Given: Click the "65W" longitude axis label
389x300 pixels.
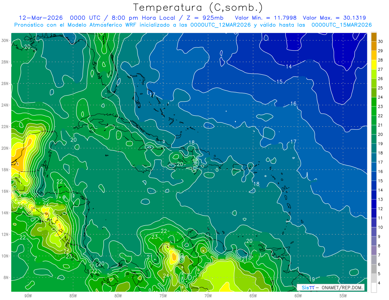Looking at the screenshot, I should tap(253, 296).
